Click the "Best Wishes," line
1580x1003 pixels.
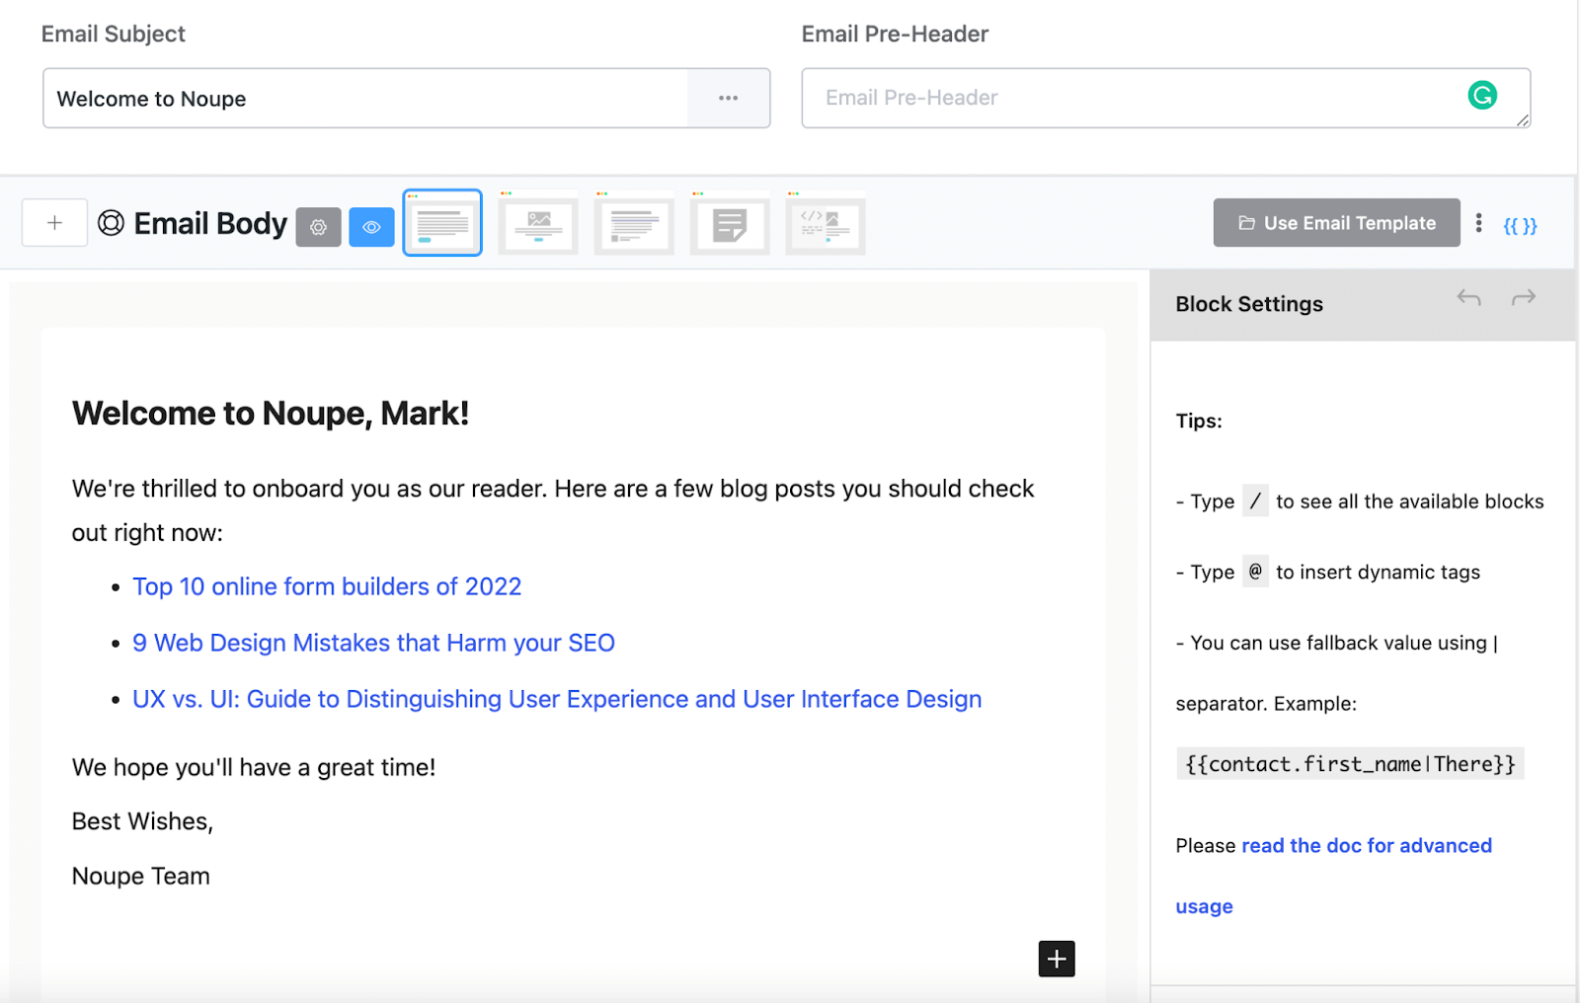[142, 821]
